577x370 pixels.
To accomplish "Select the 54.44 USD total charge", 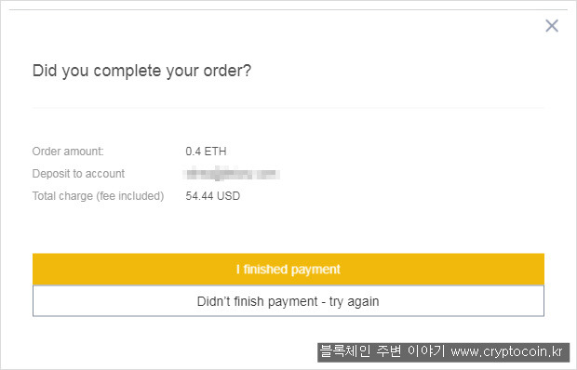I will [213, 196].
